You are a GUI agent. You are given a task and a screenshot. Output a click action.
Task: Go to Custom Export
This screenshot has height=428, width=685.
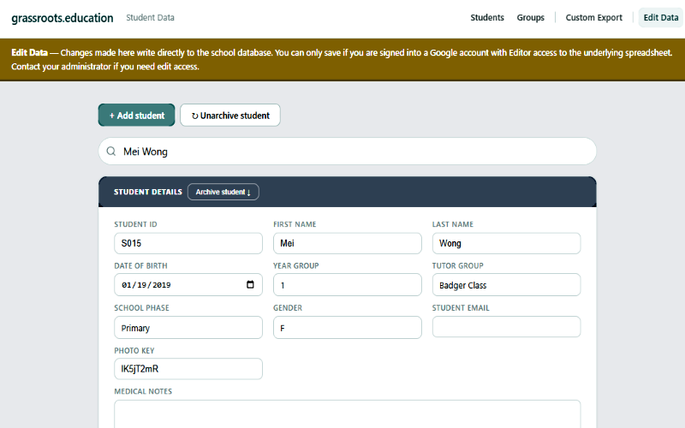[593, 17]
